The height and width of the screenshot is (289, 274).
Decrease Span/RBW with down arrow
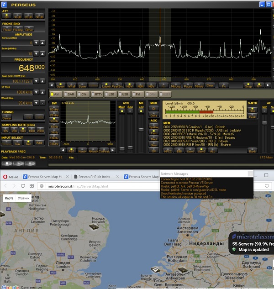pyautogui.click(x=37, y=81)
